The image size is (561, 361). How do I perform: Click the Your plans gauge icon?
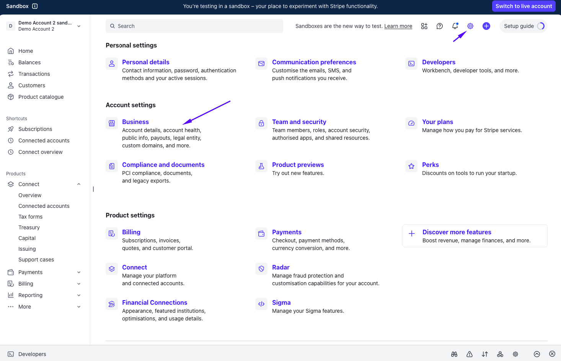(x=411, y=123)
